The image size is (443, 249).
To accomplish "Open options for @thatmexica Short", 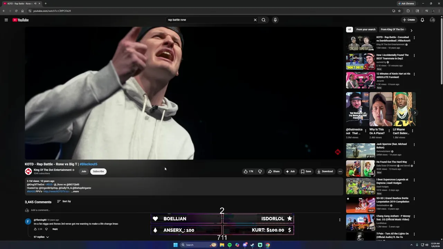I will click(365, 131).
